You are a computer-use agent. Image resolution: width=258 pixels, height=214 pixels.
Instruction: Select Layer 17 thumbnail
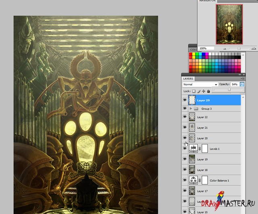click(x=192, y=191)
